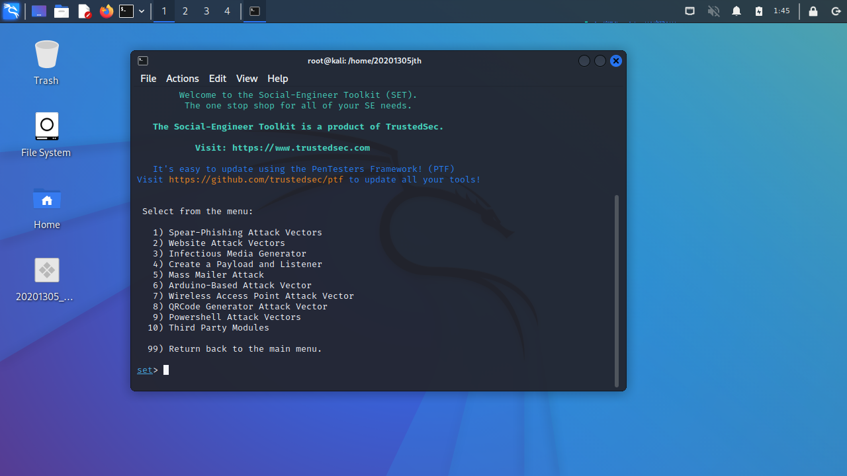This screenshot has width=847, height=476.
Task: Click the 'Website Attack Vectors' line
Action: coord(219,243)
